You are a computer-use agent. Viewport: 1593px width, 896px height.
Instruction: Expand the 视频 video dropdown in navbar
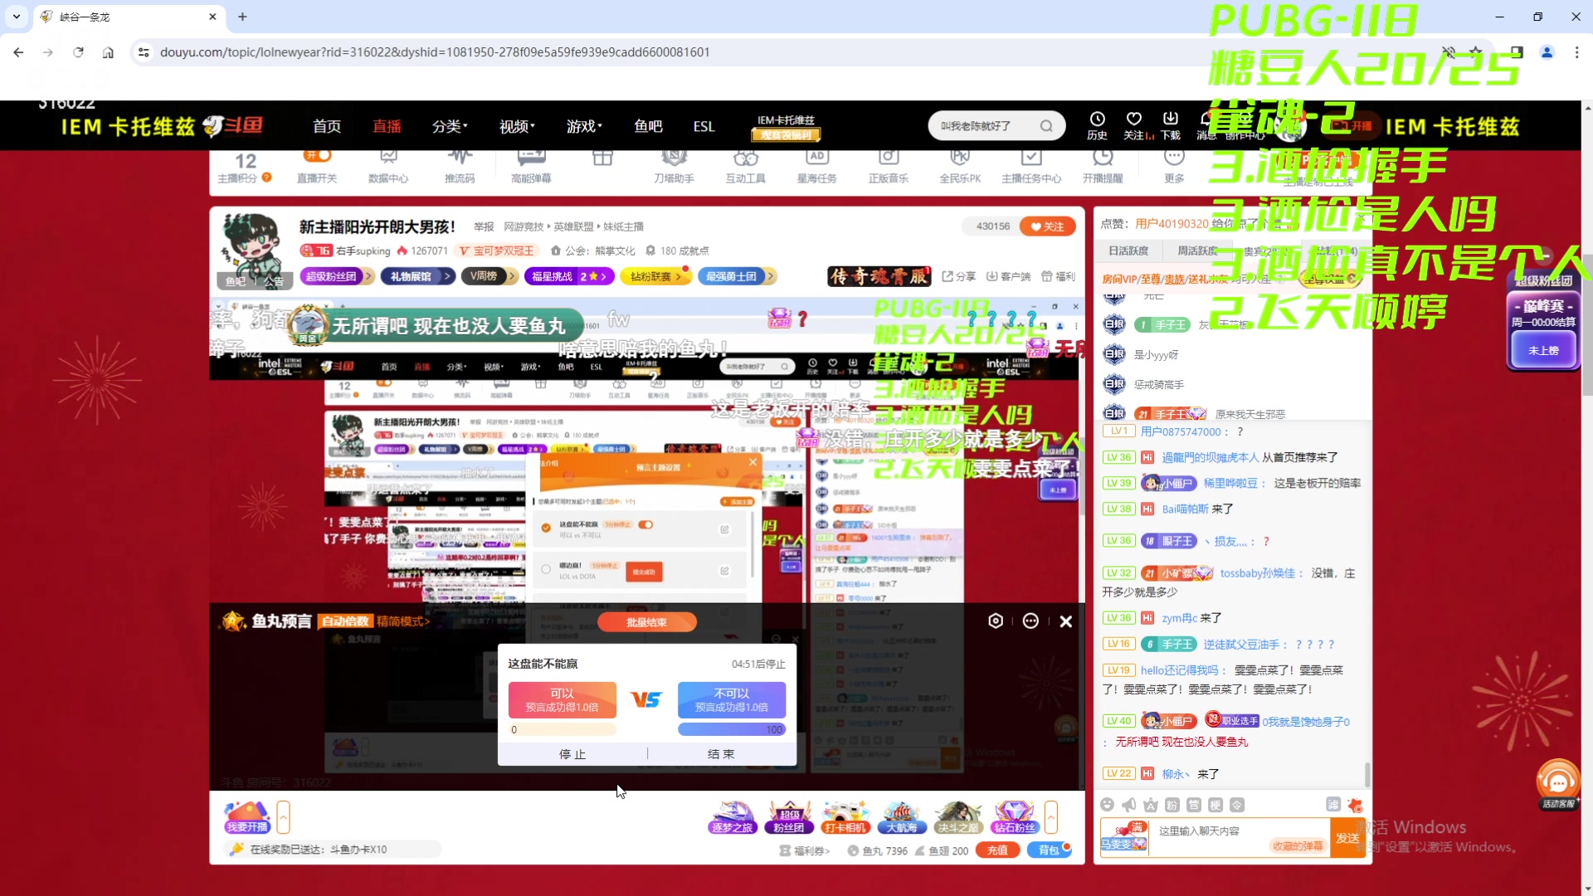click(x=517, y=126)
